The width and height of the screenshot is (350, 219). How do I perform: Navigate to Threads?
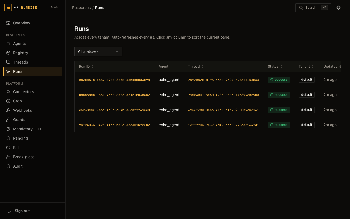pyautogui.click(x=33, y=62)
